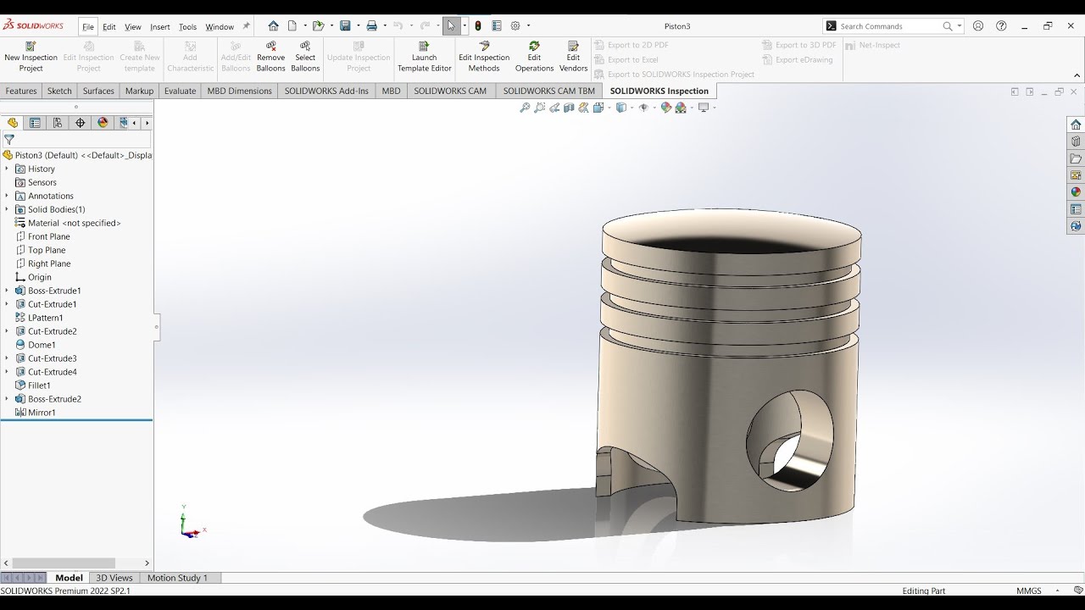Click the Open file icon
Viewport: 1085px width, 610px height.
pyautogui.click(x=318, y=26)
